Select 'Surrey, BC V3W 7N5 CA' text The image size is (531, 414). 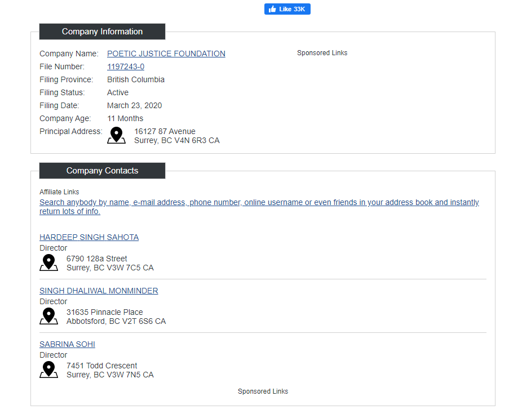click(110, 375)
